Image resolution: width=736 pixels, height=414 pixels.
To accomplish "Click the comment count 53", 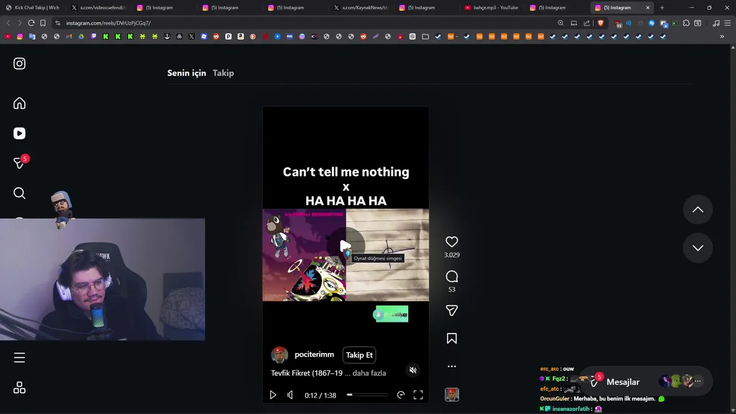I will tap(452, 289).
